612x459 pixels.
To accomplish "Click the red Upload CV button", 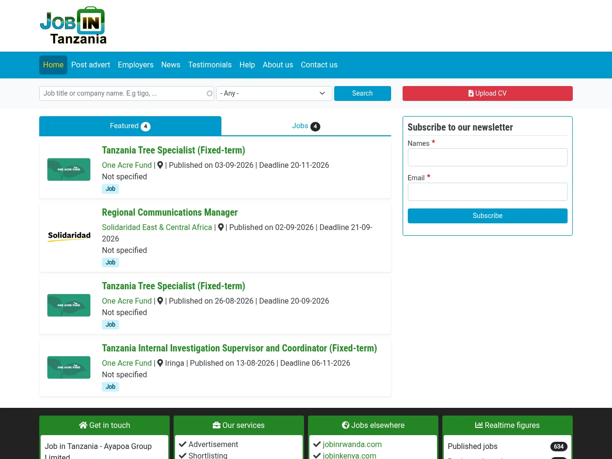I will pos(487,93).
